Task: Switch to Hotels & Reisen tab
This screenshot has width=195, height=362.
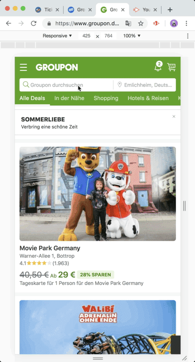Action: (x=148, y=98)
